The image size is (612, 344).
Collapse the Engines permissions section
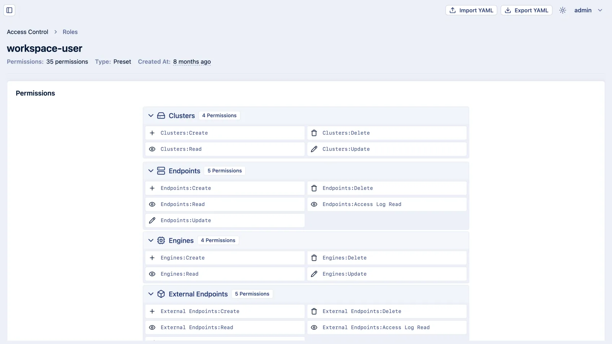(x=151, y=240)
